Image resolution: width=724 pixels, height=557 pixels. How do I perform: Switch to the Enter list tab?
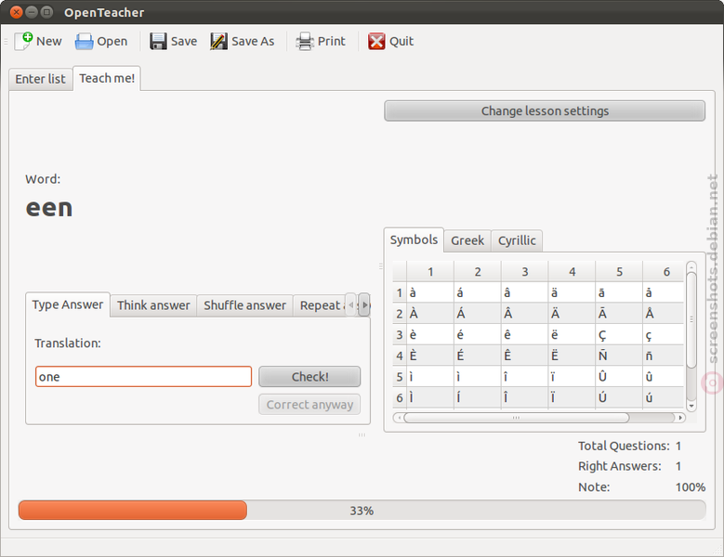click(x=41, y=79)
